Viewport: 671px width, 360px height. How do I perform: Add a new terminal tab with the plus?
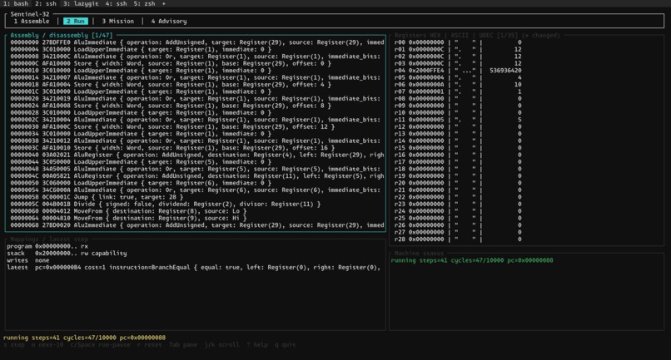pos(163,3)
